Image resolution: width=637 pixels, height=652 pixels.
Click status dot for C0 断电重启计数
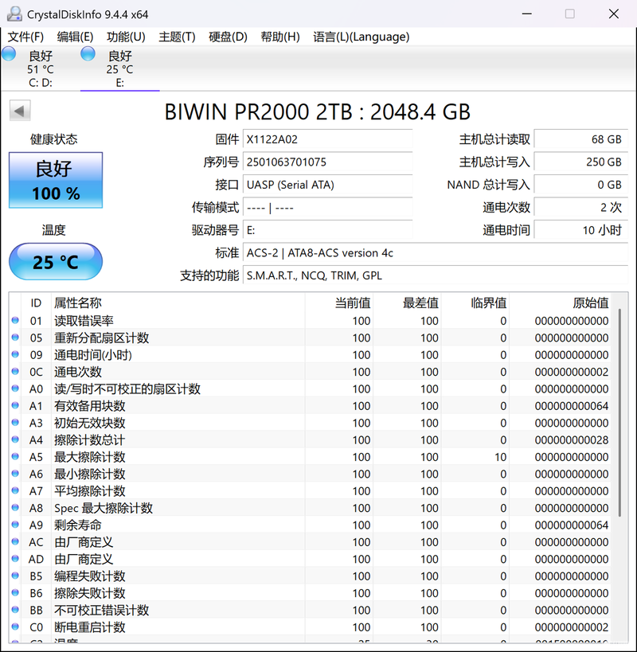[x=15, y=627]
